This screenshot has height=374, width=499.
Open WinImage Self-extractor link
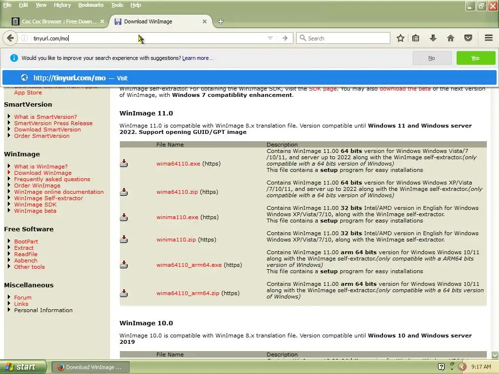click(x=48, y=198)
